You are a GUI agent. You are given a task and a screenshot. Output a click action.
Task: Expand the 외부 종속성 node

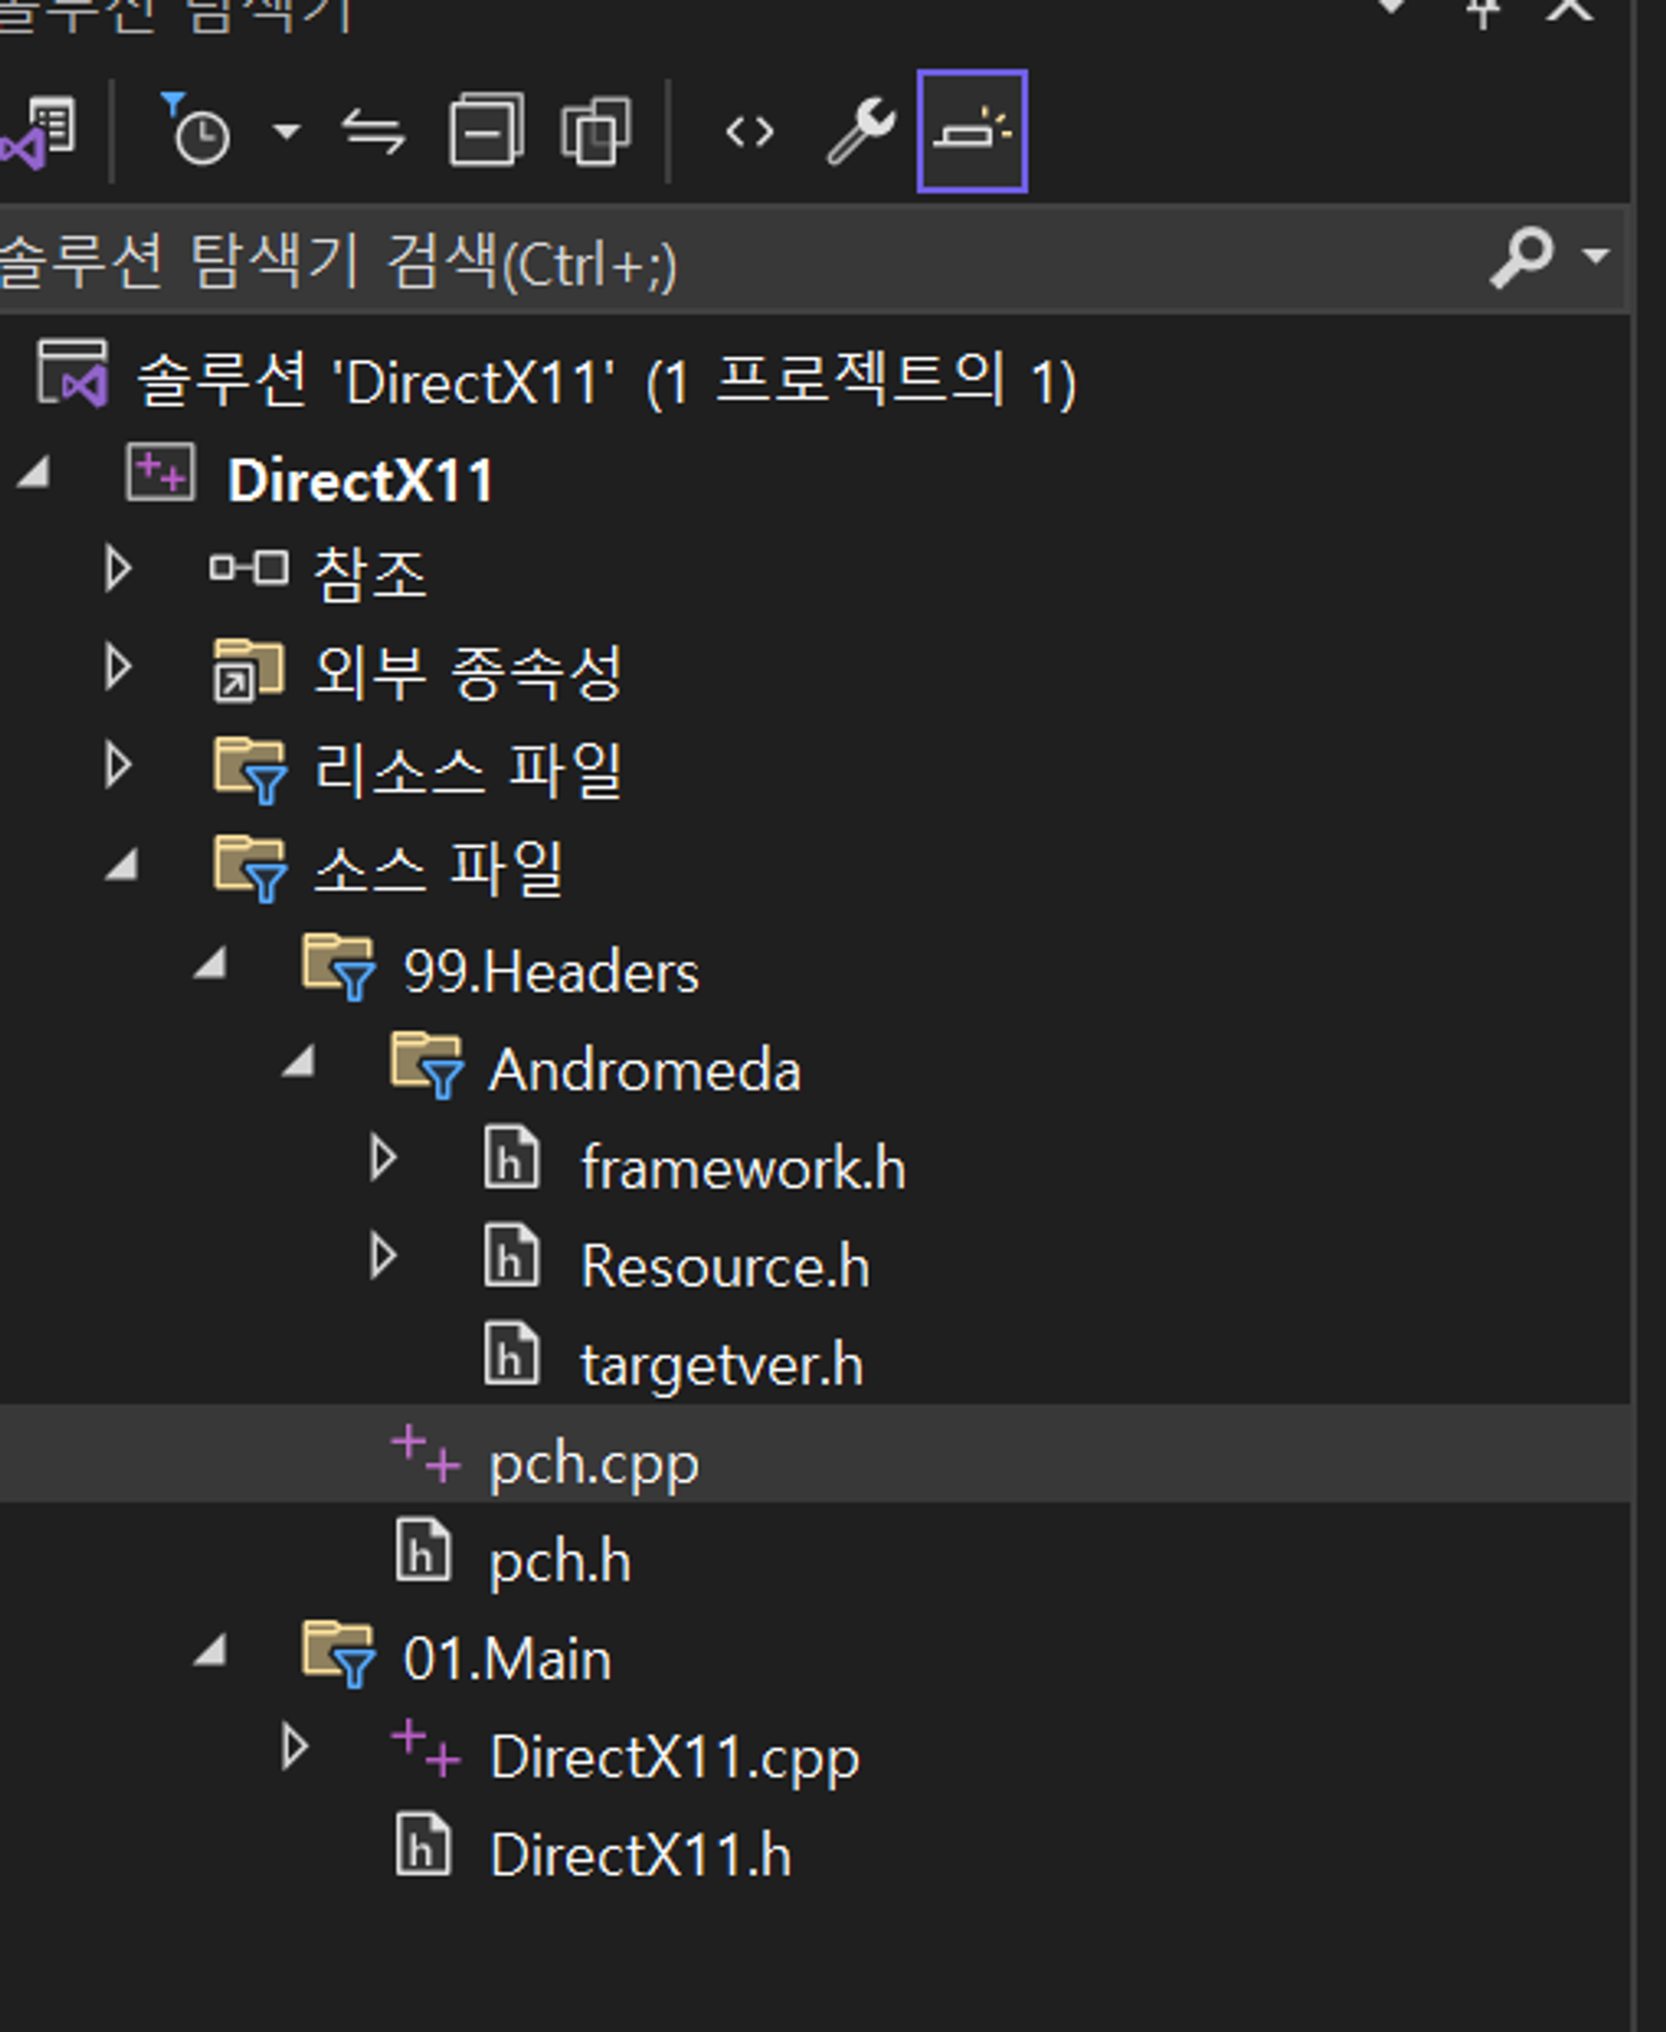tap(117, 668)
